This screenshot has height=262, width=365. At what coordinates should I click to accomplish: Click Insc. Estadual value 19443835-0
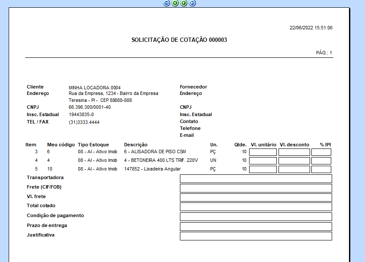point(81,114)
